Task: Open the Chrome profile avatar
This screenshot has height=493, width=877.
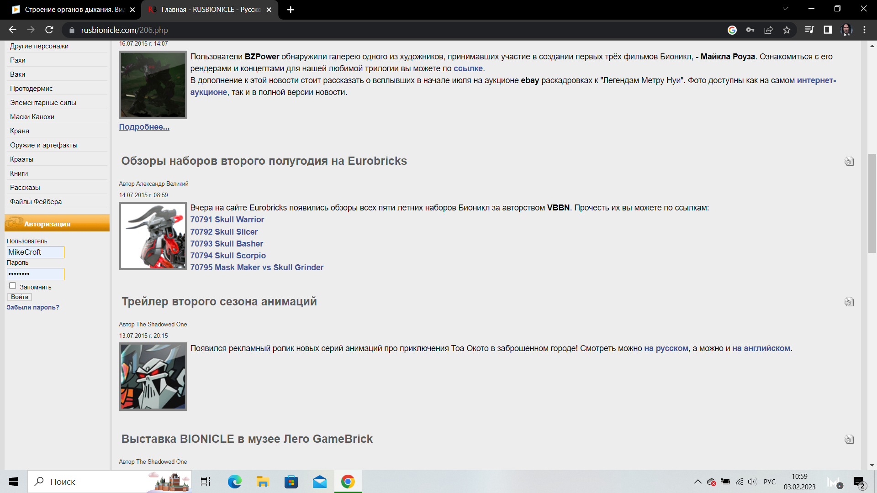Action: [846, 30]
